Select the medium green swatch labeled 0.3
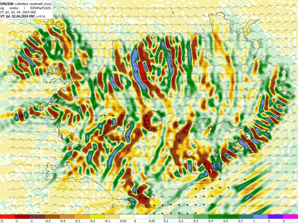The image size is (298, 223). pyautogui.click(x=201, y=216)
